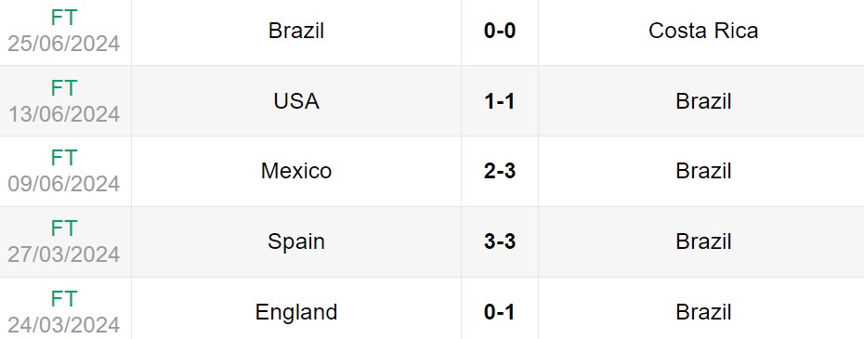The height and width of the screenshot is (339, 864).
Task: Select FT status dated 25/06/2024
Action: click(63, 18)
